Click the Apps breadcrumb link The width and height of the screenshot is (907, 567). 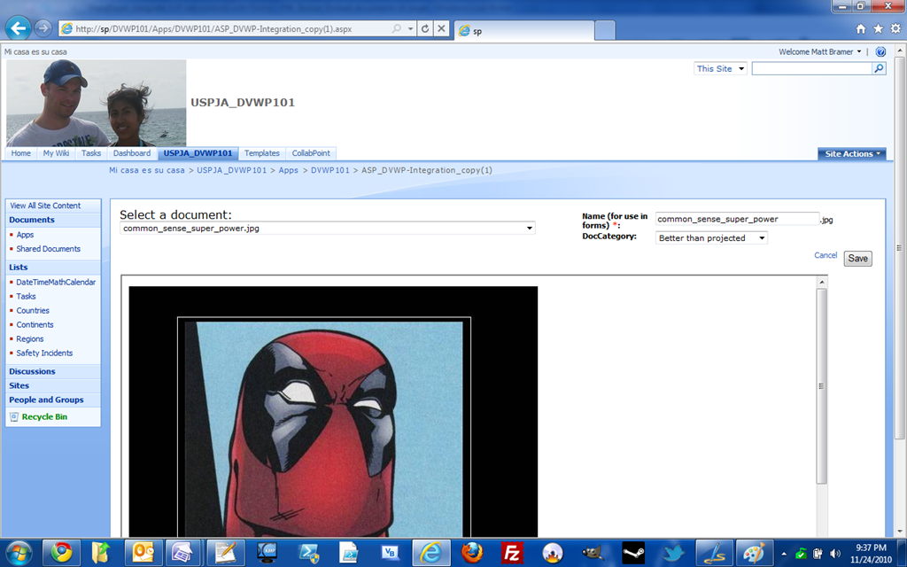288,170
